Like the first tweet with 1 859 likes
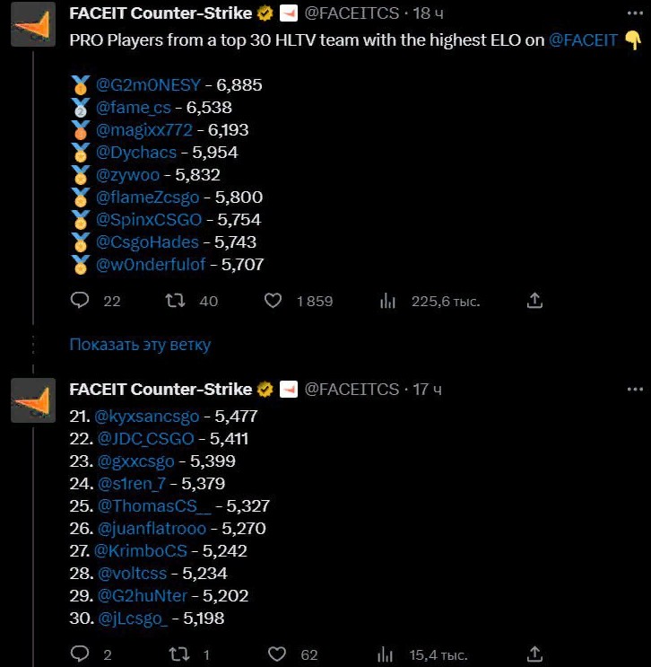This screenshot has height=667, width=651. click(273, 302)
